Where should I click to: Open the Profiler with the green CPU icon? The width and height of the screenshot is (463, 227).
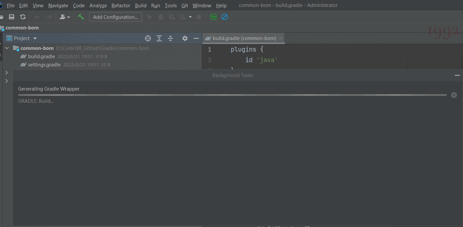[213, 17]
